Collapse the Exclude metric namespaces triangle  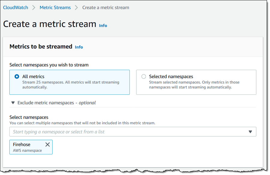[13, 103]
